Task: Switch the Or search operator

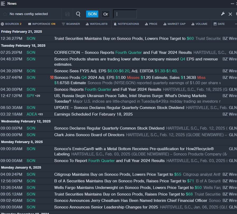Action: [106, 14]
